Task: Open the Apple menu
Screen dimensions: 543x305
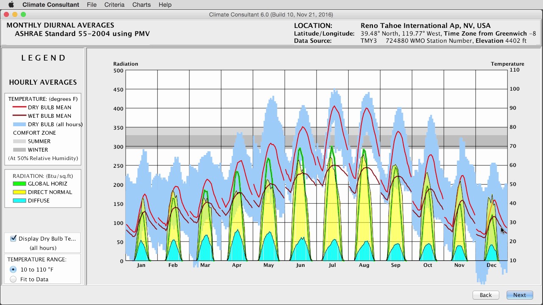Action: (11, 5)
